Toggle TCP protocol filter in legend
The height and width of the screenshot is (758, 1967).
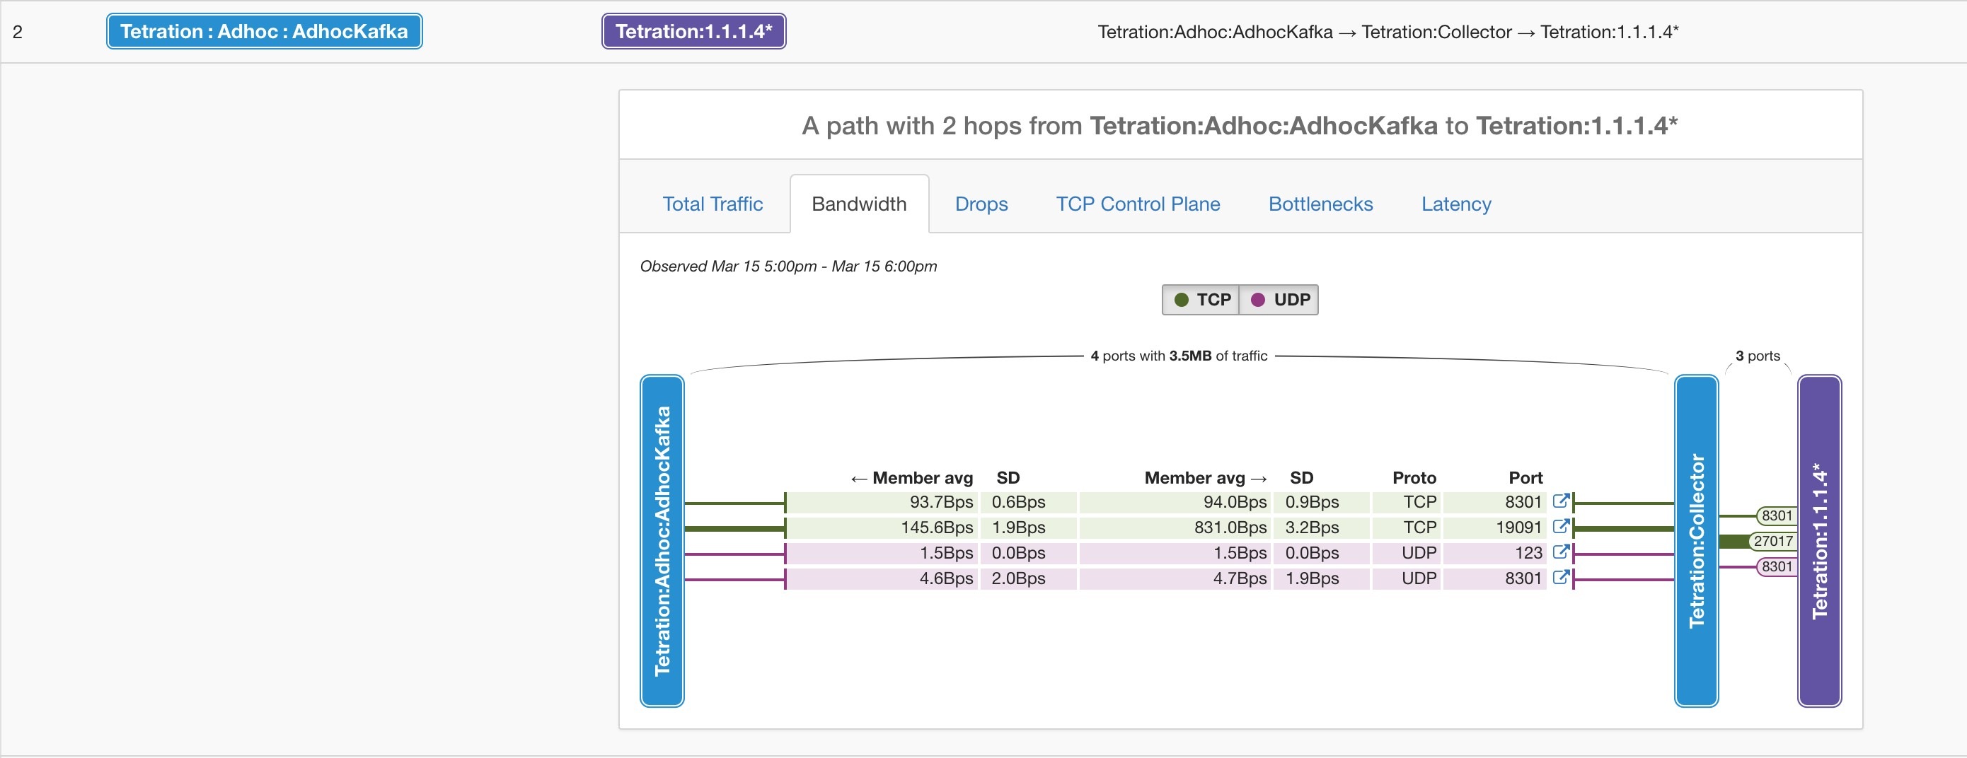coord(1202,300)
